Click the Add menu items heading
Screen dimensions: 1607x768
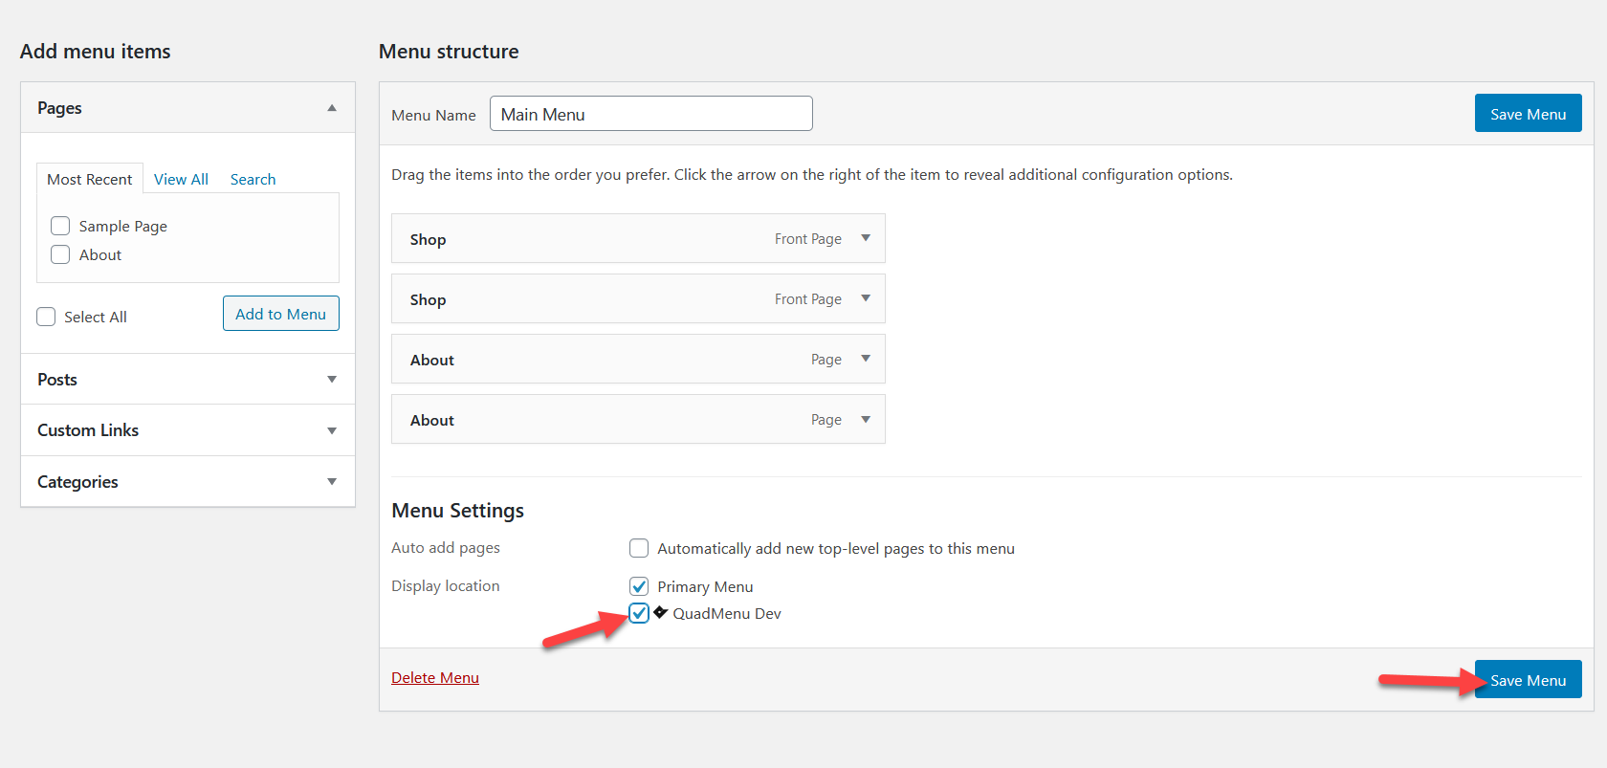[96, 52]
